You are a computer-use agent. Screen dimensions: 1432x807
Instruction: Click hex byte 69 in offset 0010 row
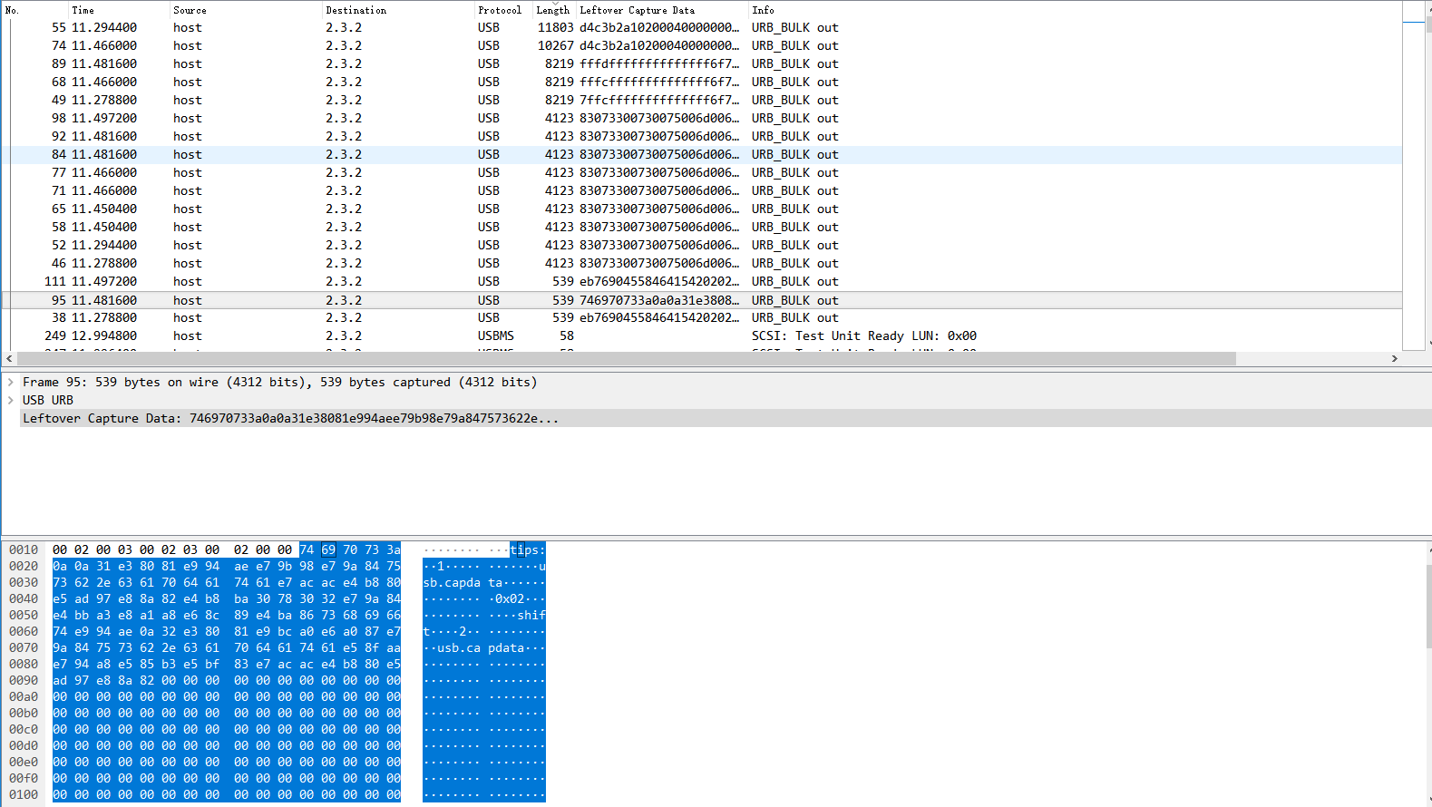pos(328,550)
